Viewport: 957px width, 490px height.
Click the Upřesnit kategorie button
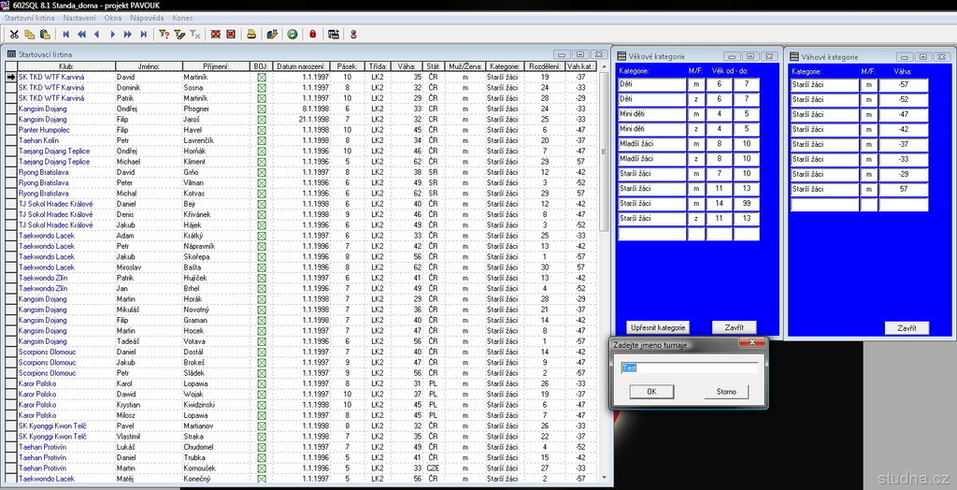658,327
